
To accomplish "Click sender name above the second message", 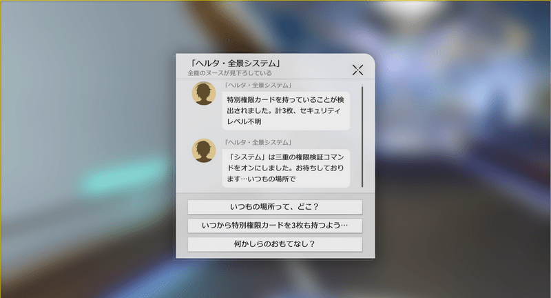I will point(258,143).
